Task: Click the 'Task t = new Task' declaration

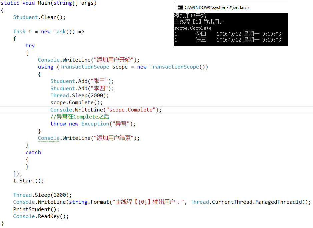Action: [x=49, y=32]
